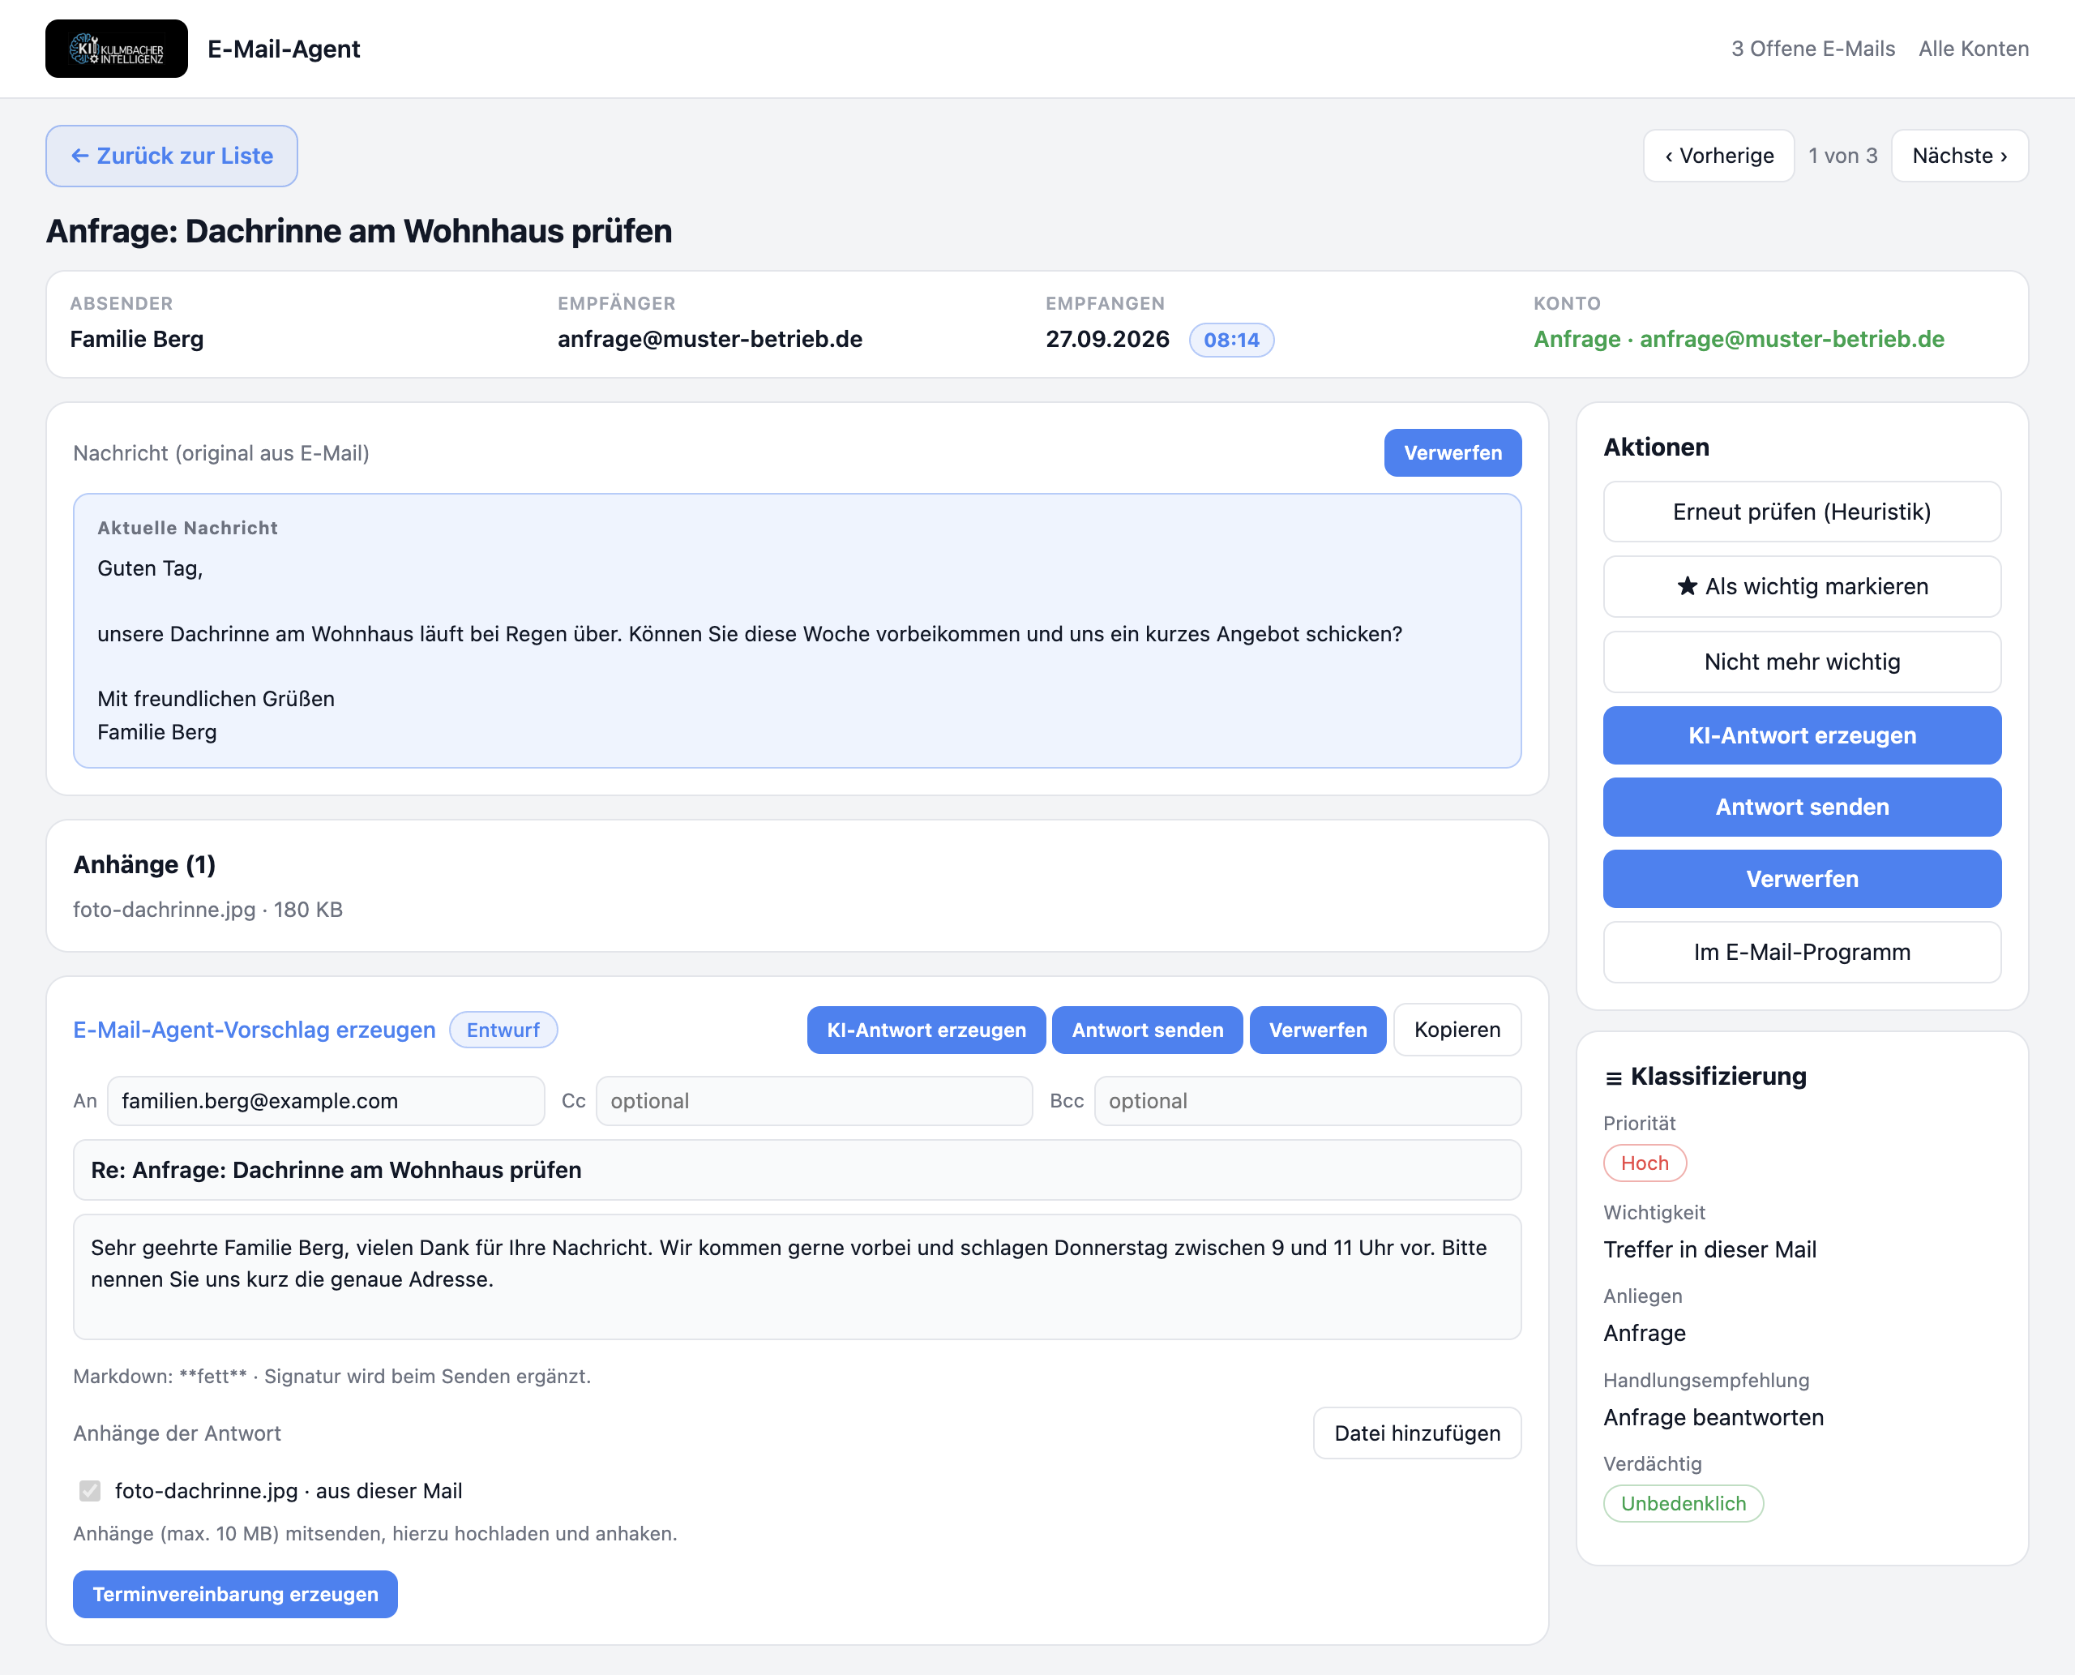Toggle the foto-dachrinne.jpg attachment checkbox

90,1491
